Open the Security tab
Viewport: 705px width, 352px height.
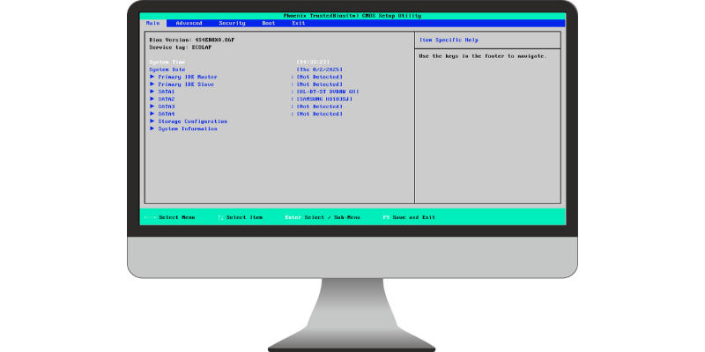click(232, 23)
